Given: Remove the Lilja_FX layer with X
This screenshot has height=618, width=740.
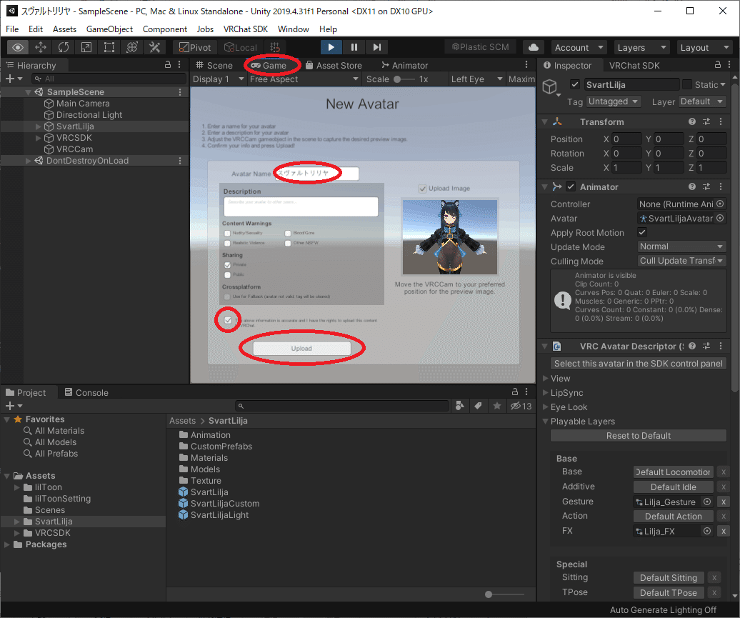Looking at the screenshot, I should pyautogui.click(x=723, y=531).
